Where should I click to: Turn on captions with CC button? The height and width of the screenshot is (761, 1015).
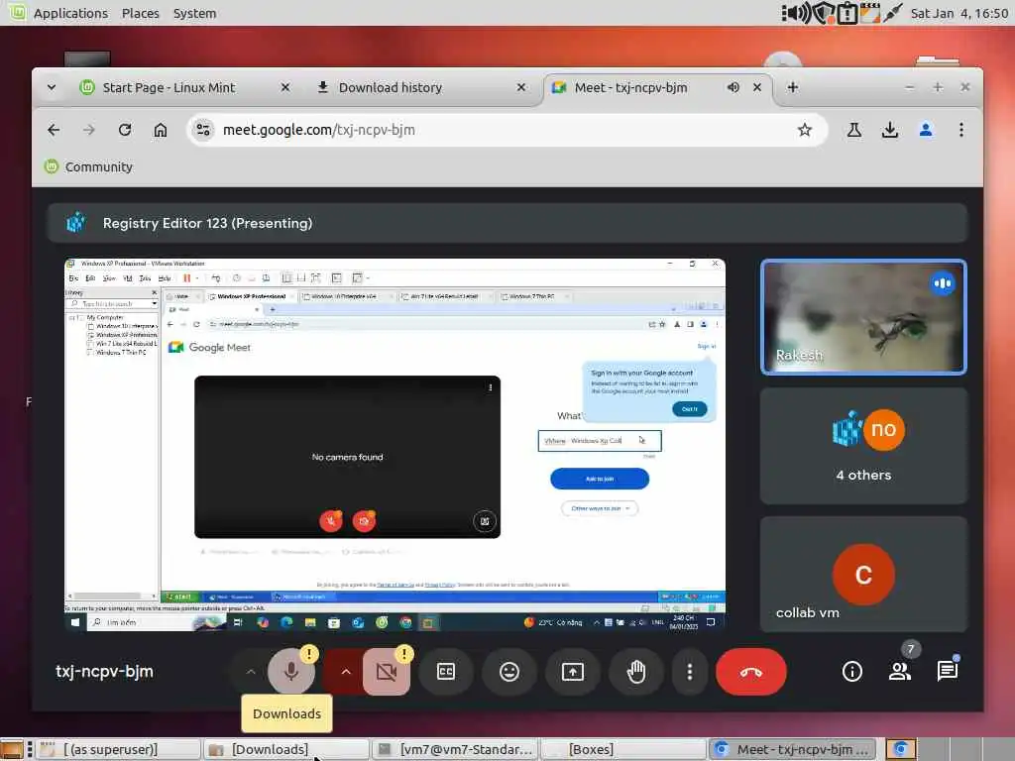(x=446, y=672)
